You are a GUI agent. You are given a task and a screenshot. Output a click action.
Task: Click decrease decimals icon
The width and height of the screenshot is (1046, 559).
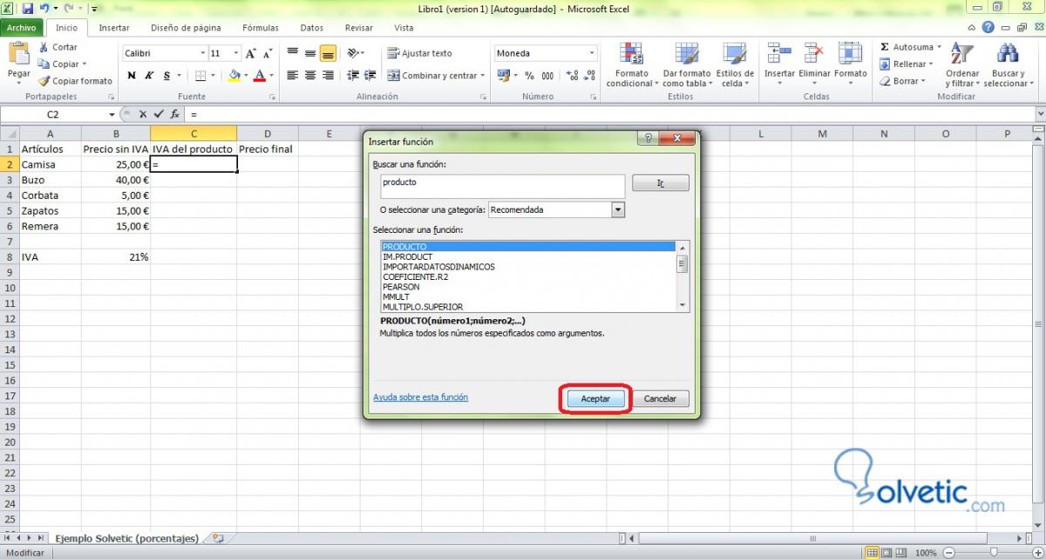pos(590,76)
